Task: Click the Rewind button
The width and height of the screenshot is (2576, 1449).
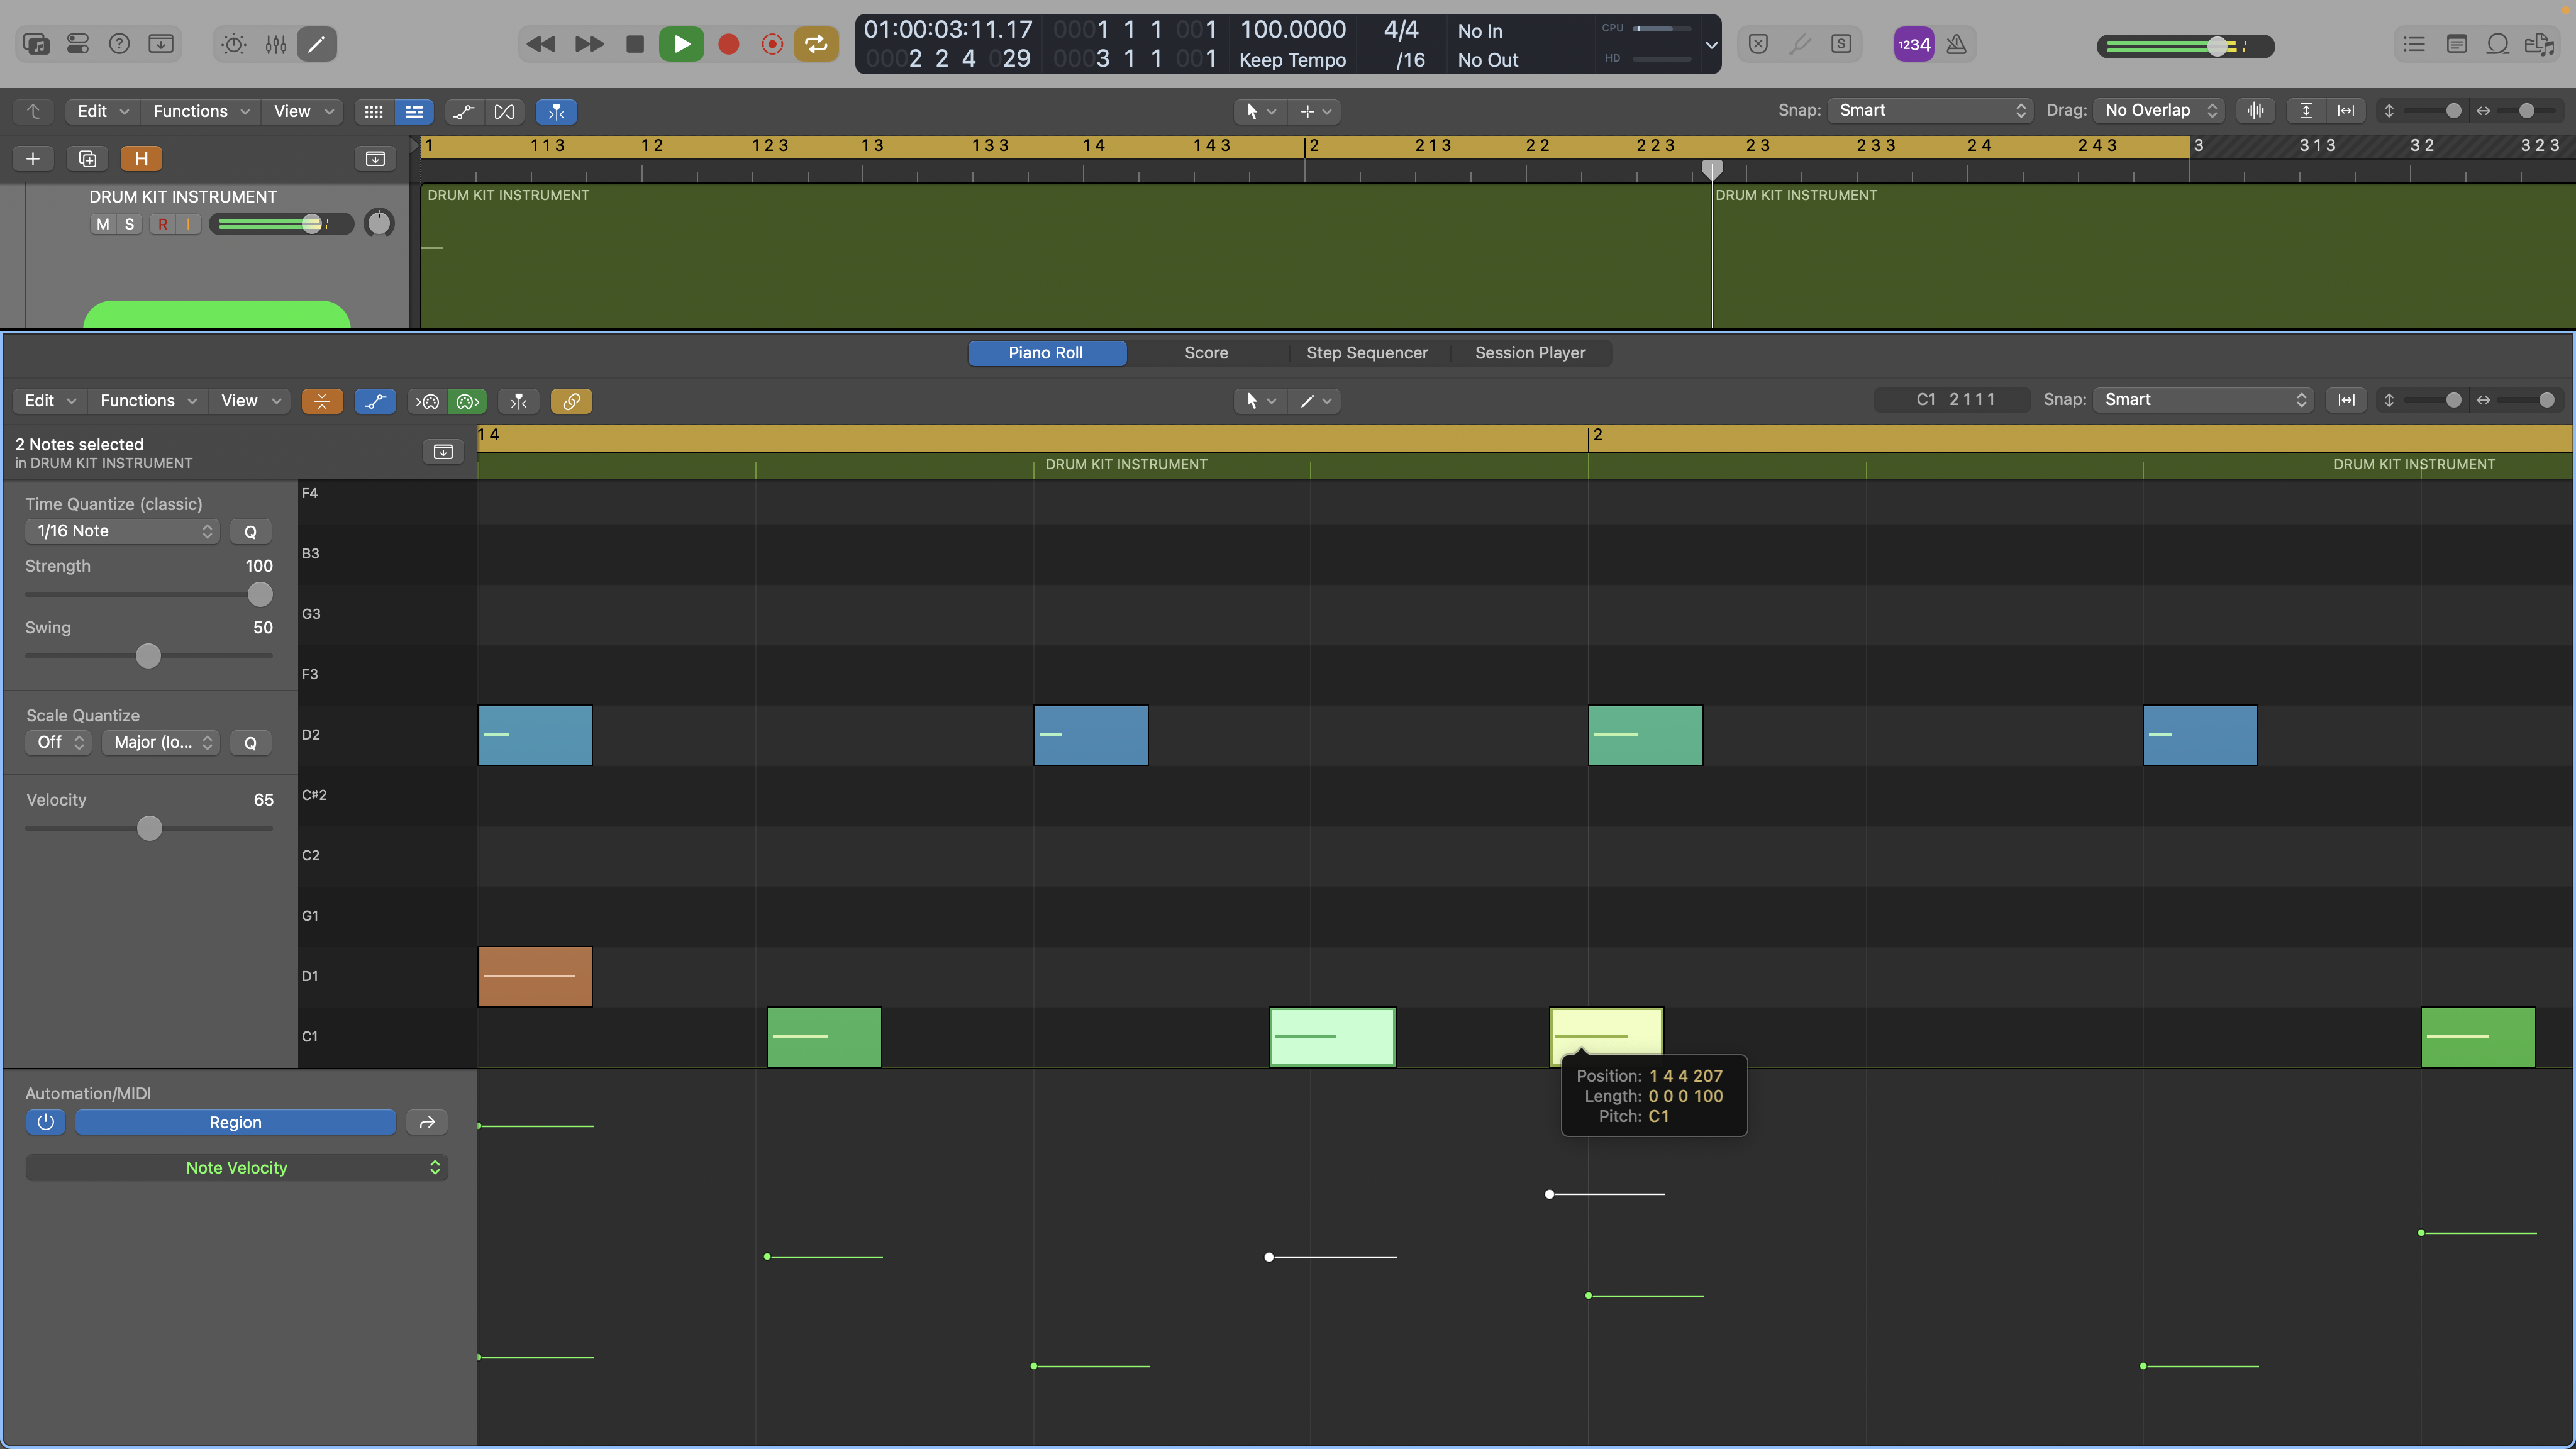Action: (541, 44)
